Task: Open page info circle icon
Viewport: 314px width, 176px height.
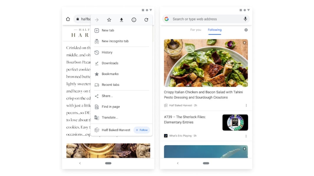Action: [x=134, y=20]
